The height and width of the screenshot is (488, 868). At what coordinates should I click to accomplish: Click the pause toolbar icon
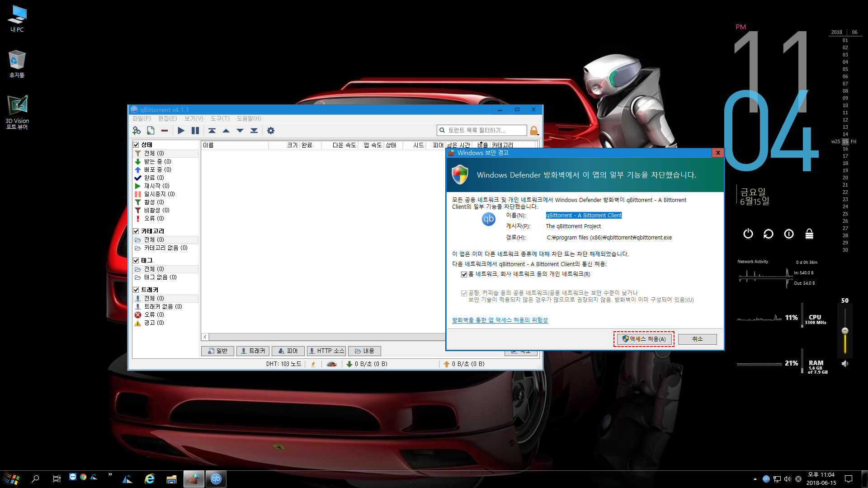coord(195,131)
